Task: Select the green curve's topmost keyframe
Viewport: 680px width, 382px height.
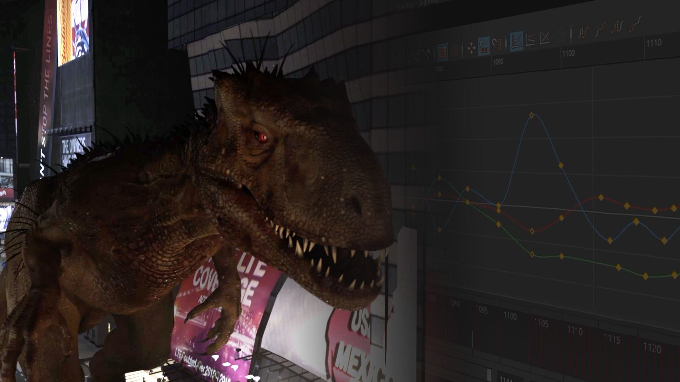Action: (x=440, y=178)
